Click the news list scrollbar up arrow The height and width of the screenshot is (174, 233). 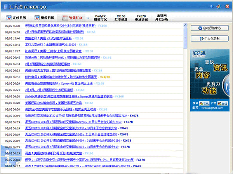(185, 25)
